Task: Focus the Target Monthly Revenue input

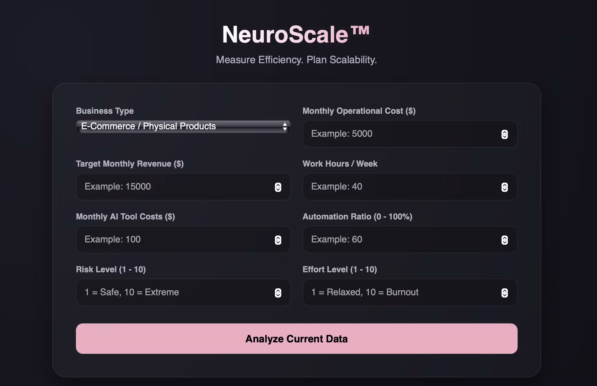Action: point(183,187)
